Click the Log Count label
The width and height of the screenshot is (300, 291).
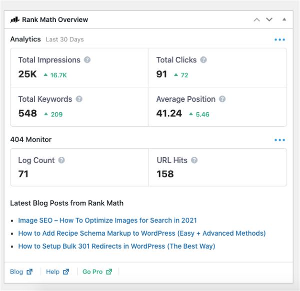tap(36, 160)
